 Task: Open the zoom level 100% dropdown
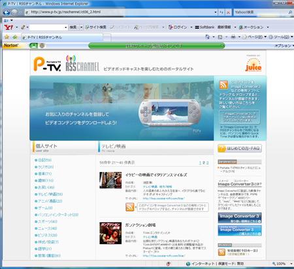[x=291, y=264]
